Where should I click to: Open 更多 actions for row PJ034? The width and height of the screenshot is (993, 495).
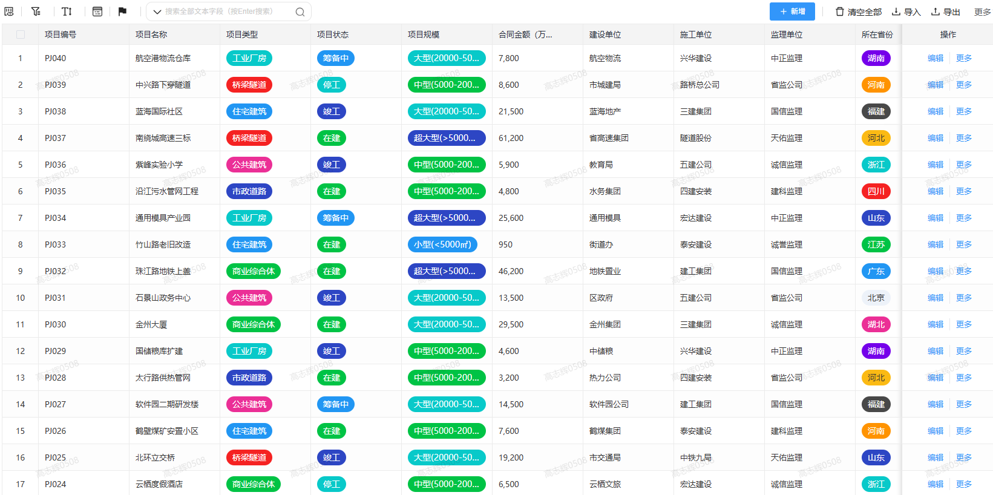point(964,218)
